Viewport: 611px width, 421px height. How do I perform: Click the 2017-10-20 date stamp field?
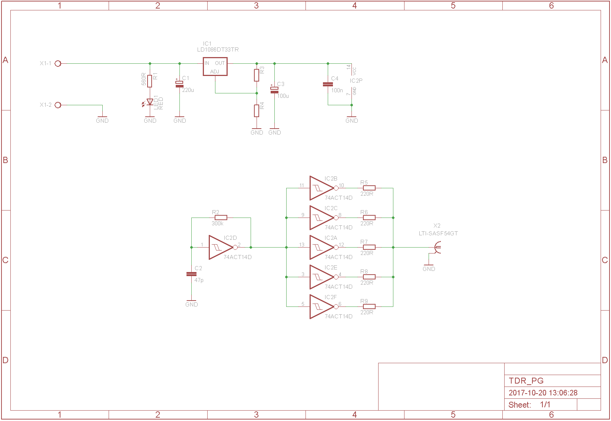(543, 393)
